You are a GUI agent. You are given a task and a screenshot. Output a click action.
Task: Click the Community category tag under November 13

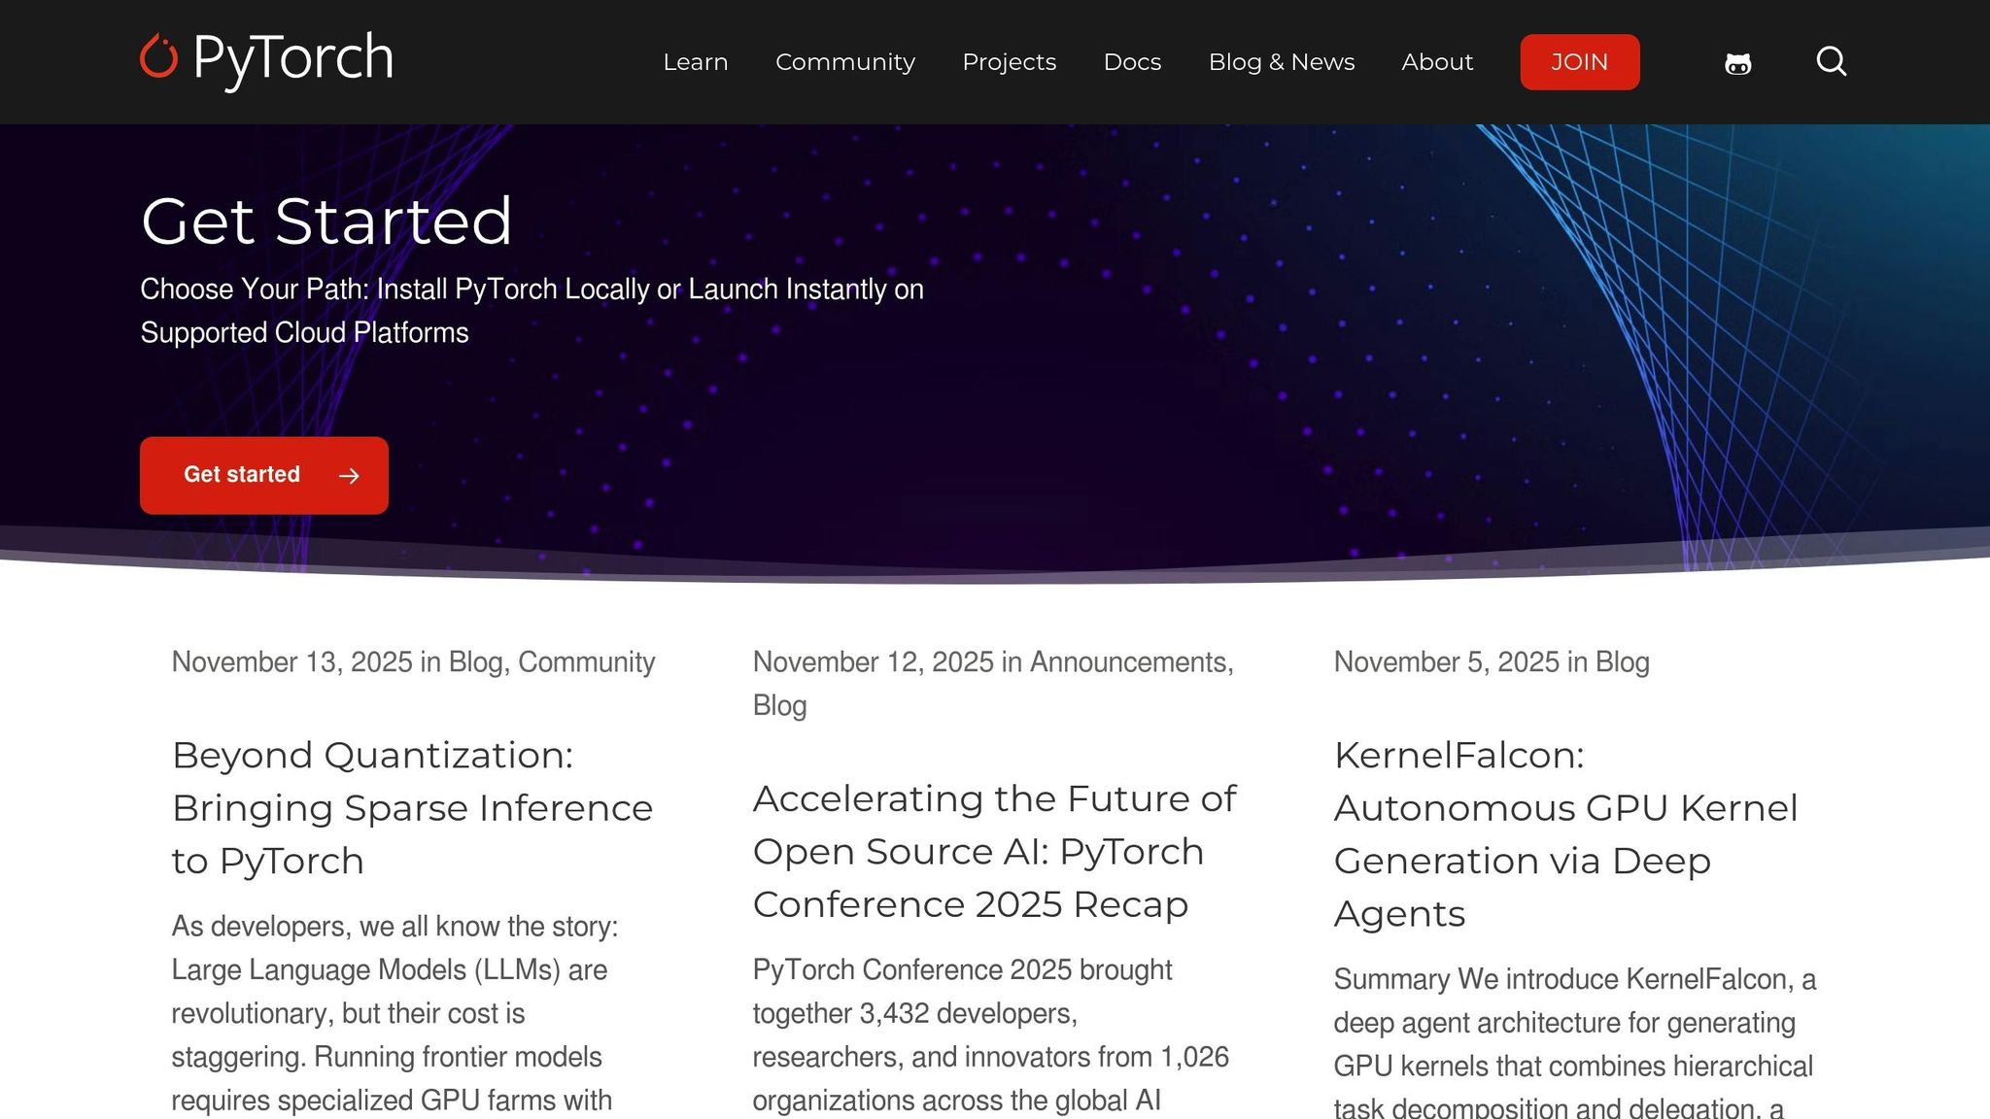[585, 661]
